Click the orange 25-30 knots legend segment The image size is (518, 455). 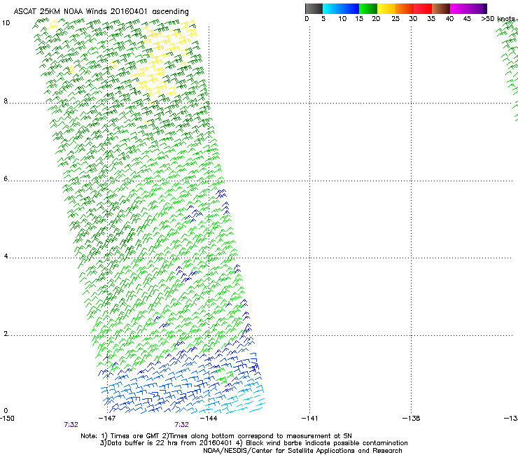pyautogui.click(x=405, y=8)
